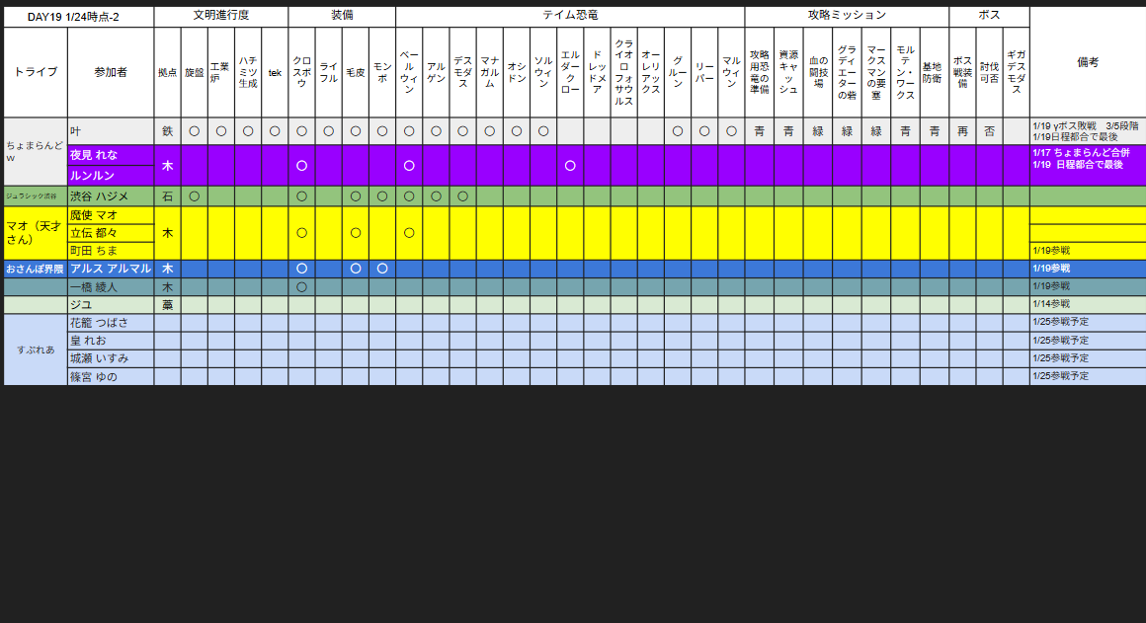Click the '文明進行度' group header

221,17
